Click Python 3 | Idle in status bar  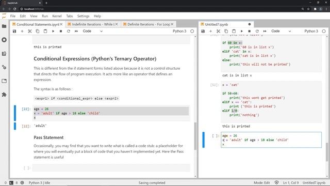(39, 183)
